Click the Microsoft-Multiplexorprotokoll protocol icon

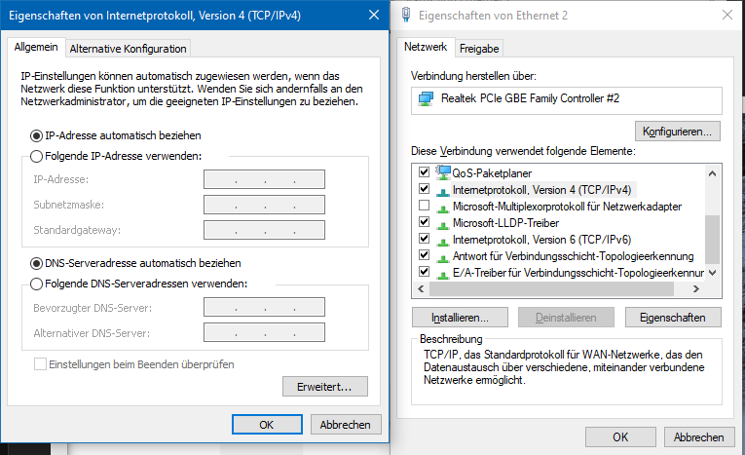442,208
